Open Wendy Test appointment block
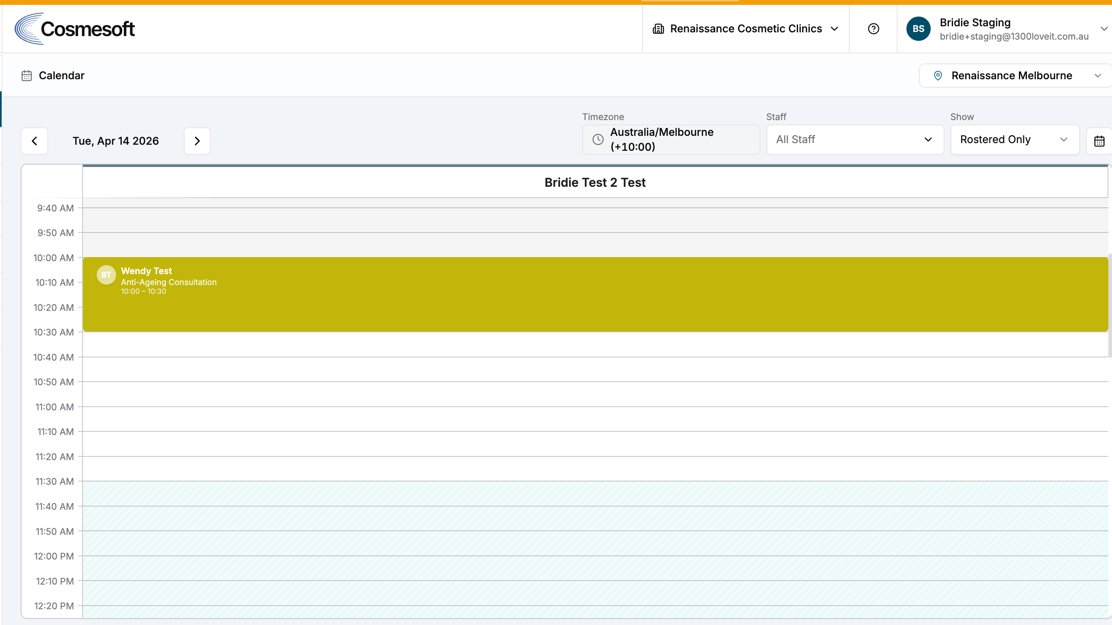This screenshot has height=625, width=1112. click(595, 295)
